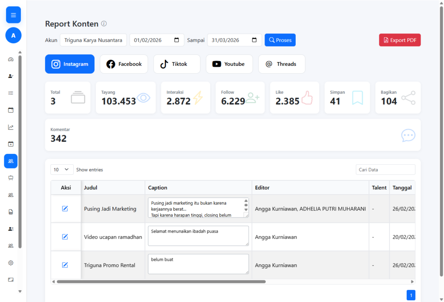Click the Export PDF button
The width and height of the screenshot is (444, 302).
tap(399, 40)
